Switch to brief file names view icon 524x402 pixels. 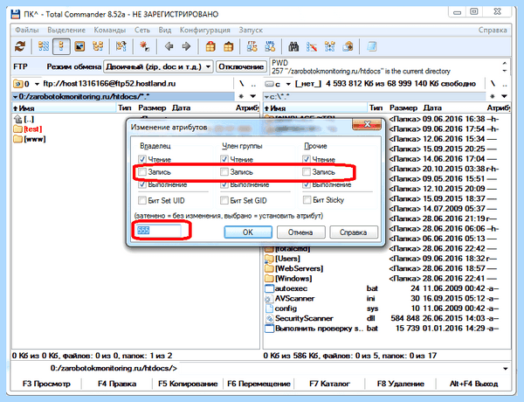click(44, 46)
